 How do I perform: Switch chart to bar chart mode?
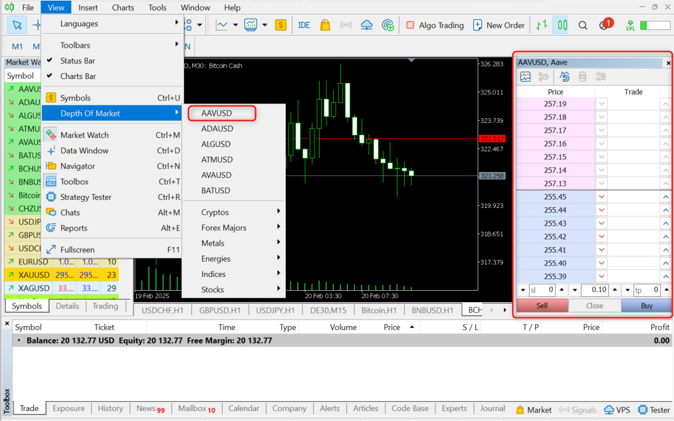(542, 25)
